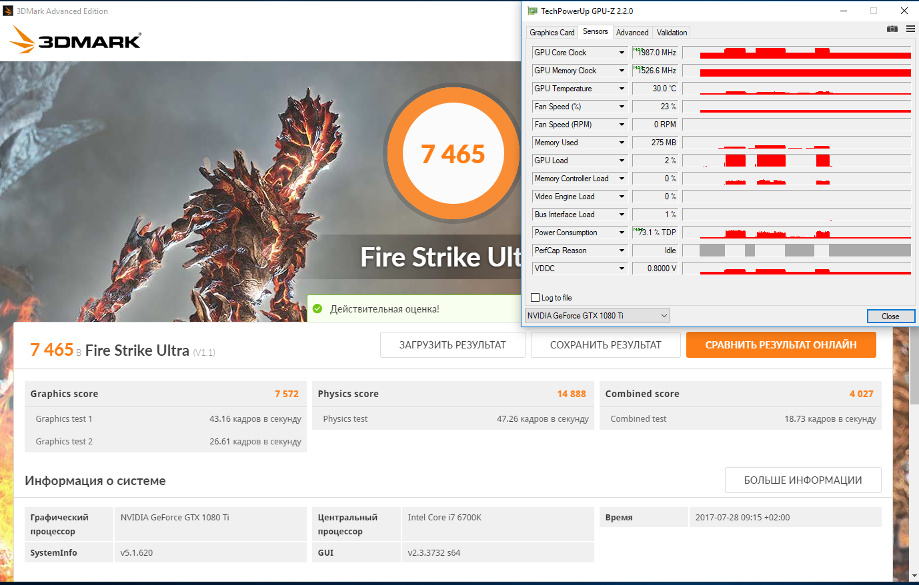The image size is (919, 585).
Task: Click the SystemInfo version v5.1.620
Action: coord(137,553)
